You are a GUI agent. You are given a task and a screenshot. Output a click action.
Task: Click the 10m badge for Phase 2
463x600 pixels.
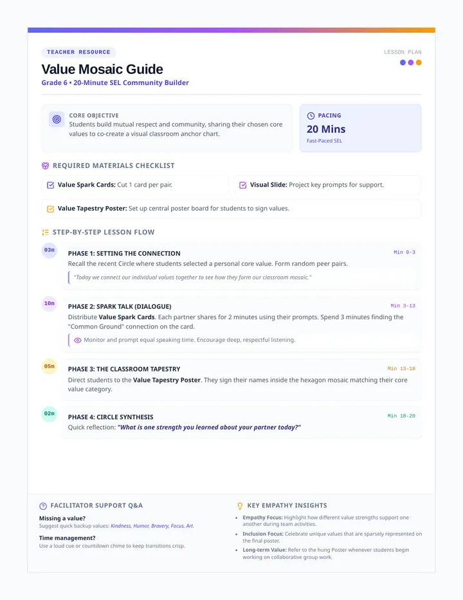pos(50,304)
